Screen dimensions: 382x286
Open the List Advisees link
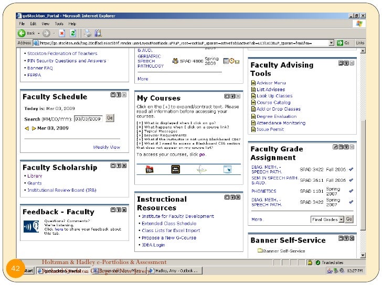click(271, 90)
